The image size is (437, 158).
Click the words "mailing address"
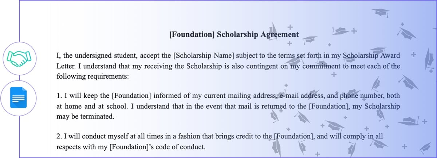(253, 96)
